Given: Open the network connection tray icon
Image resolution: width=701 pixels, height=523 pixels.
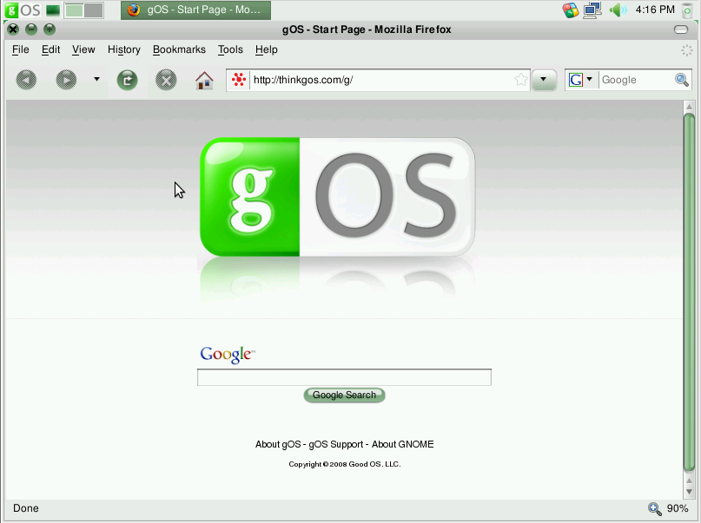Looking at the screenshot, I should (592, 10).
